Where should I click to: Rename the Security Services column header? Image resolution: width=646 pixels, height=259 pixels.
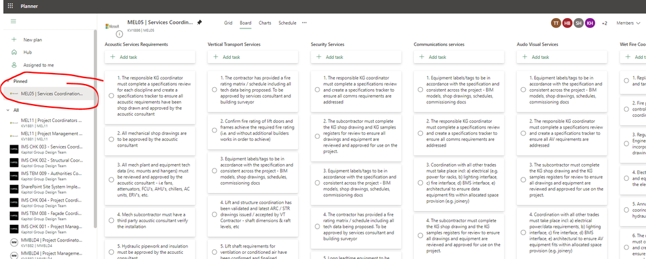(328, 44)
